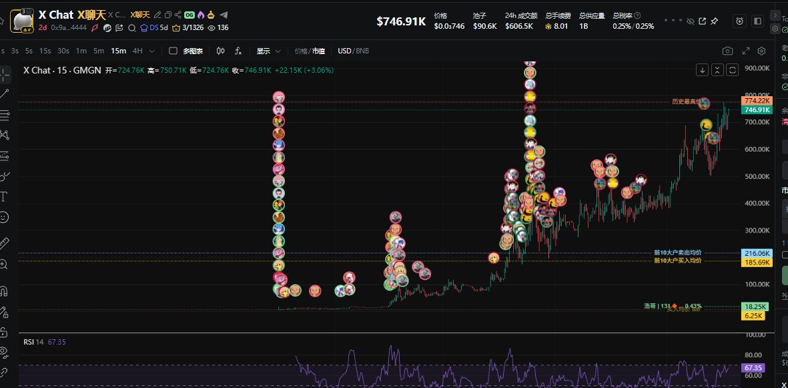Search the token with magnifier icon
This screenshot has width=788, height=388.
(x=132, y=27)
